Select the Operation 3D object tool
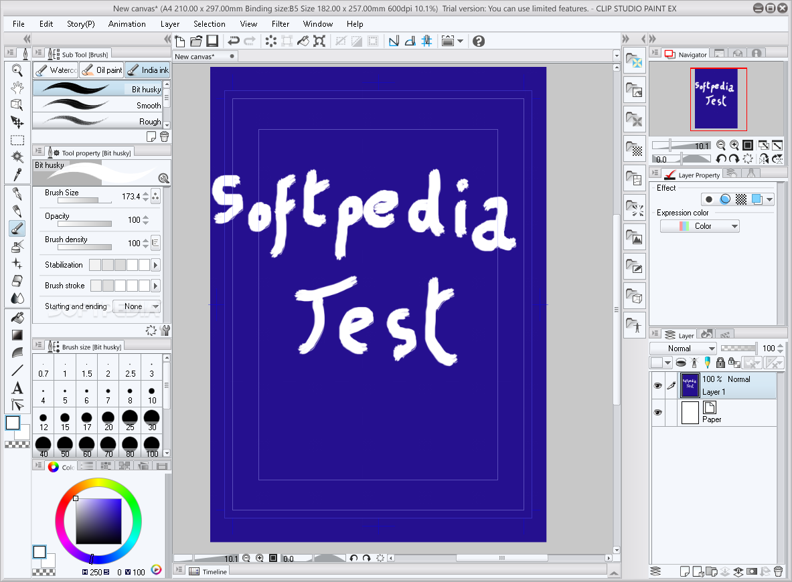792x582 pixels. [x=17, y=104]
